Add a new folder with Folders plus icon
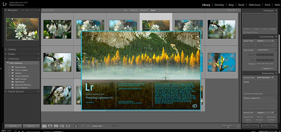The height and width of the screenshot is (132, 281). [38, 54]
